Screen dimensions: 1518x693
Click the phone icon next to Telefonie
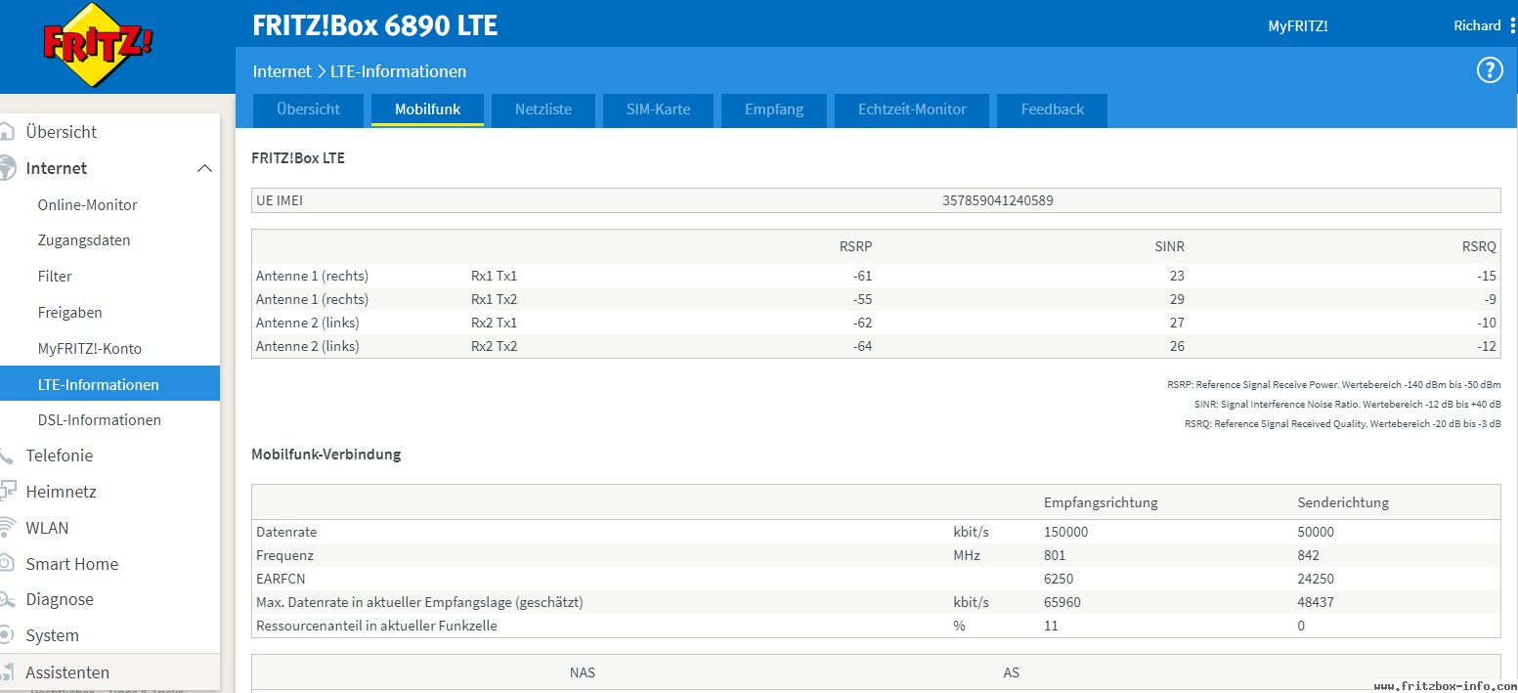(6, 455)
